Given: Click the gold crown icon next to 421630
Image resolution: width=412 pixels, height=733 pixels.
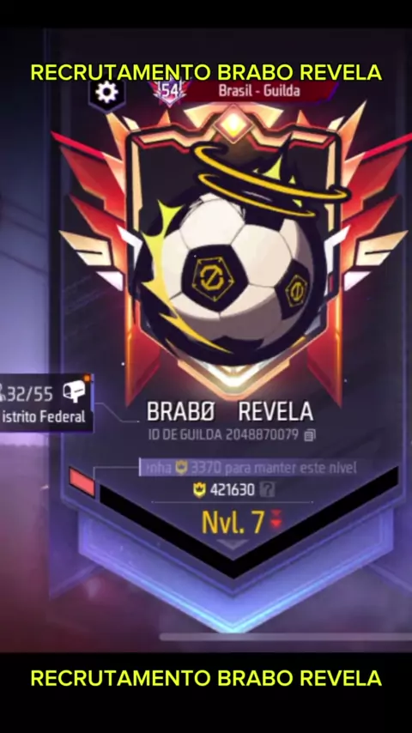Looking at the screenshot, I should tap(200, 490).
